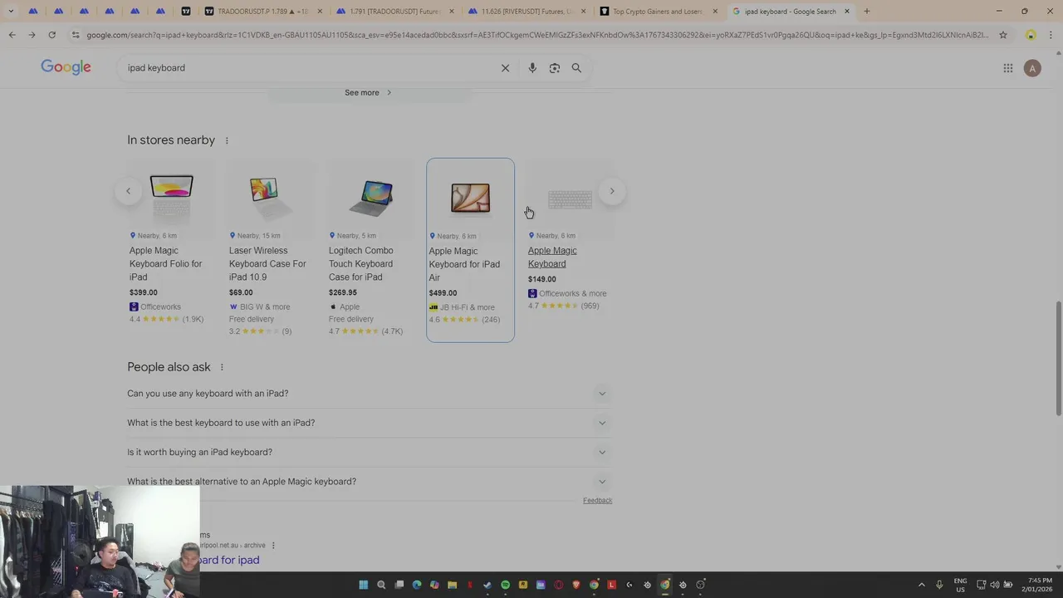Open more options for People also ask
This screenshot has height=598, width=1063.
click(222, 367)
